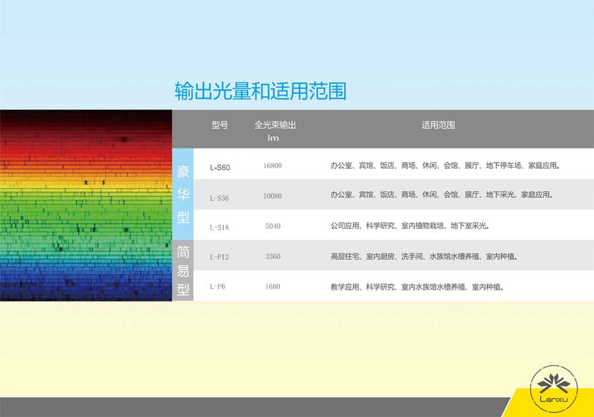Select the rainbow solar spectrum image
The height and width of the screenshot is (417, 594).
point(86,205)
